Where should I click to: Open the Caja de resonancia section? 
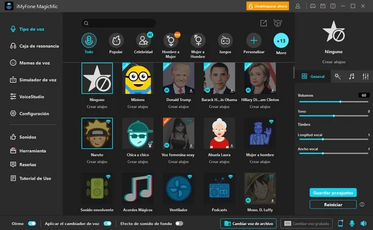coord(34,46)
